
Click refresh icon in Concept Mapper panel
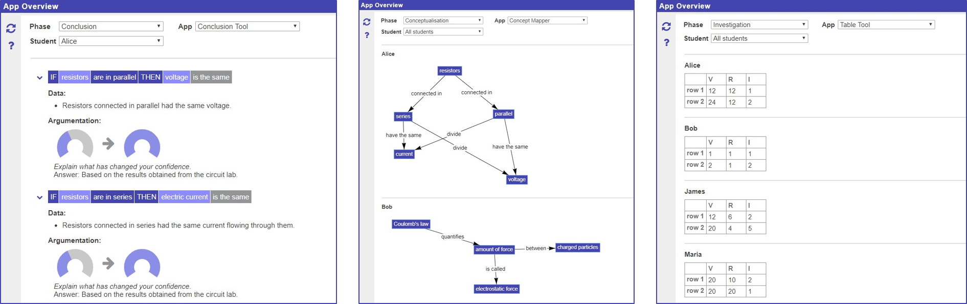click(367, 22)
